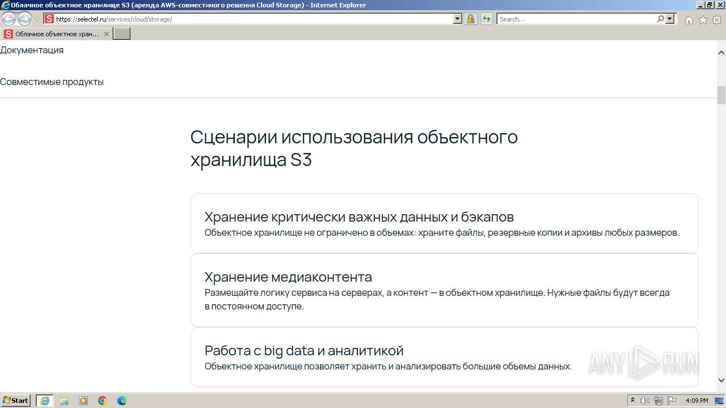Open the media player taskbar icon
The image size is (726, 408).
[83, 401]
